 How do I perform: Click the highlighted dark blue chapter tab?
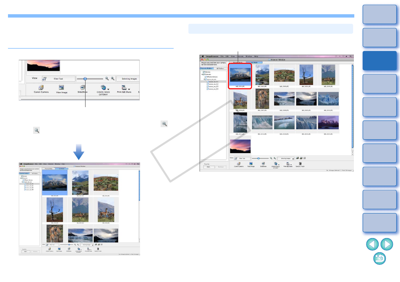(x=379, y=61)
